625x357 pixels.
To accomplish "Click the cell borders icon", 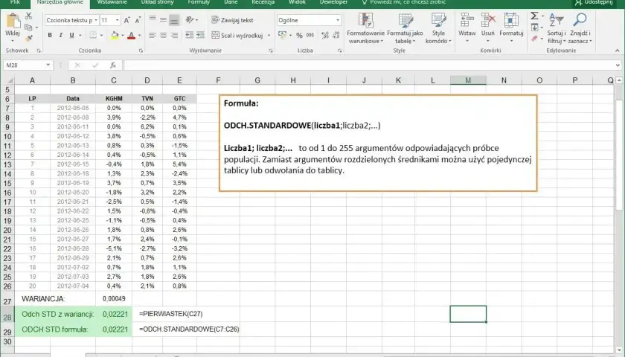I will pos(93,35).
